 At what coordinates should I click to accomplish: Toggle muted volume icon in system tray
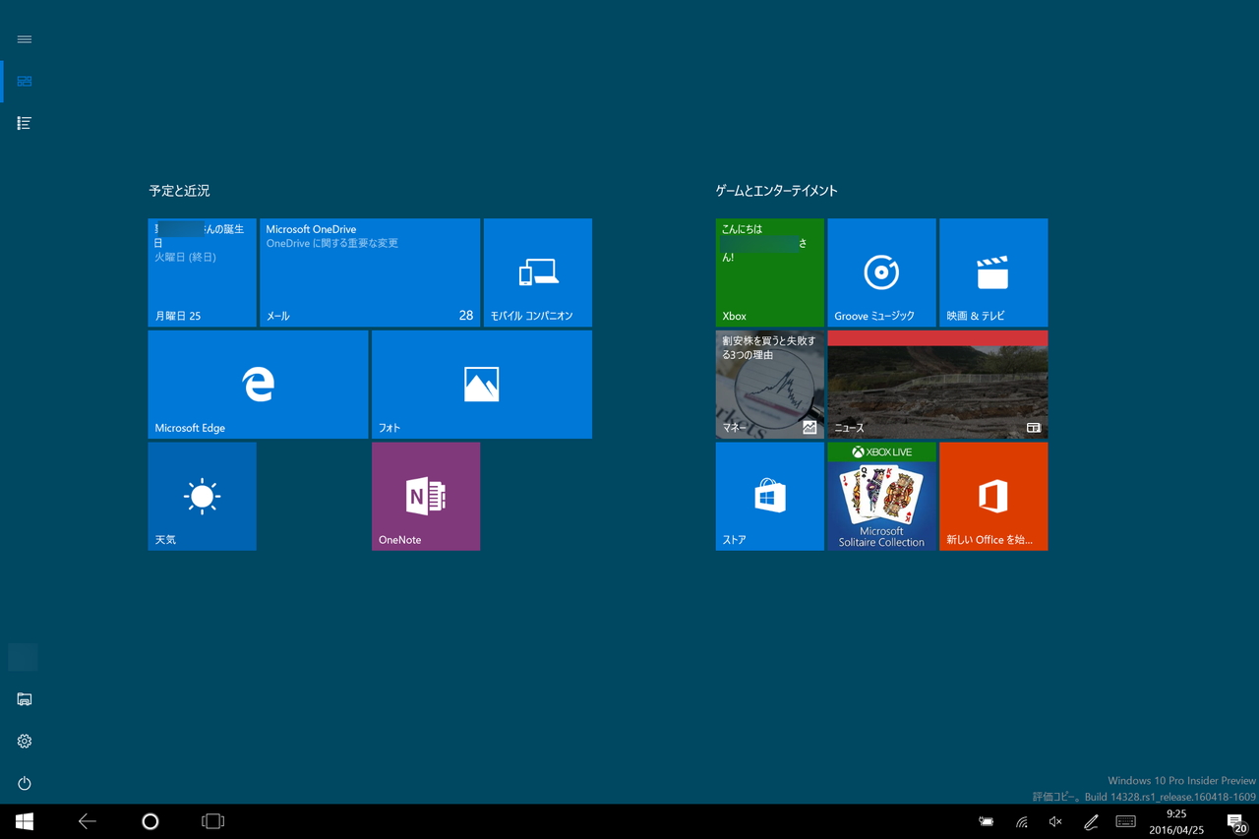click(1055, 821)
